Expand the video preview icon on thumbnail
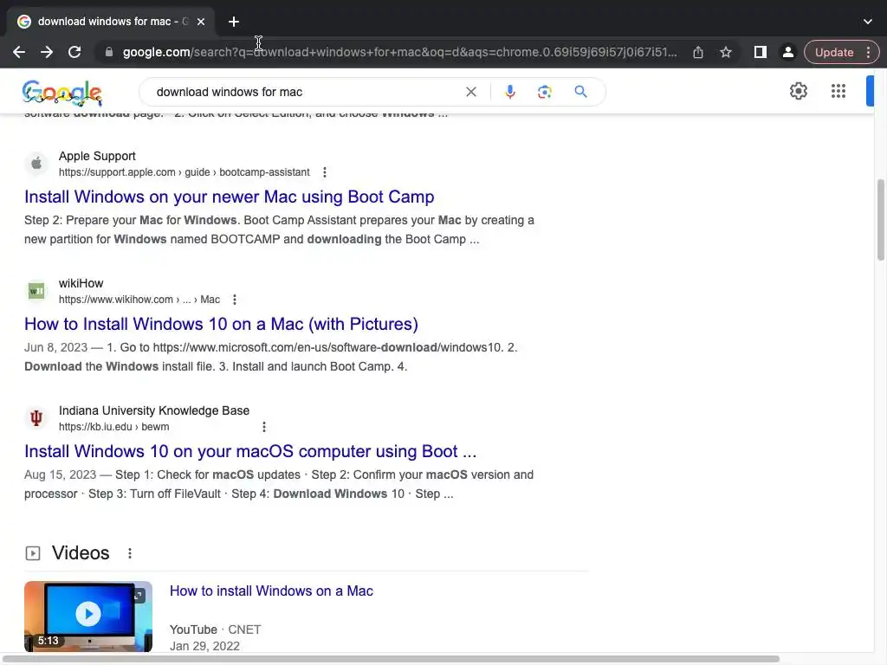 (139, 595)
